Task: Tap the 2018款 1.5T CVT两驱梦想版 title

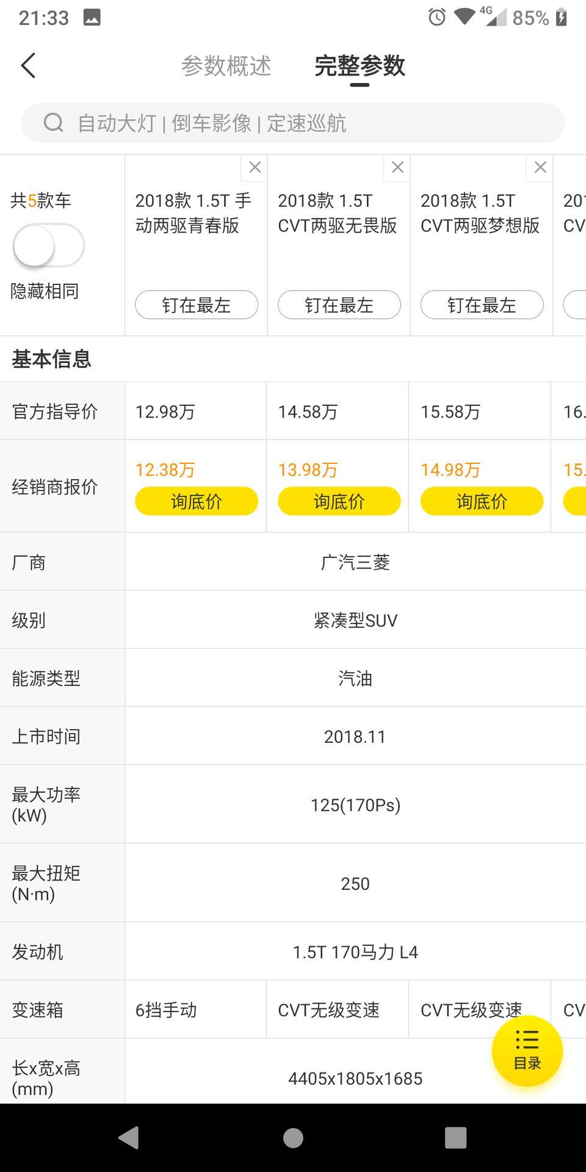Action: [480, 213]
